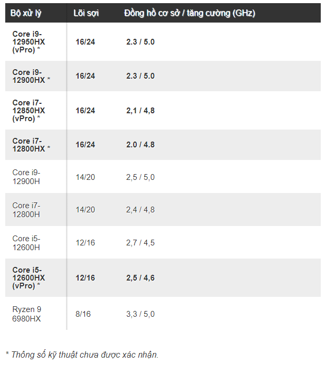Screen dimensions: 326x365
Task: Click the 2,5 / 4,6 clock value
Action: click(140, 278)
